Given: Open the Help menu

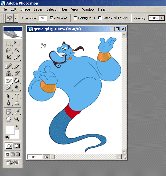Looking at the screenshot, I should tap(102, 9).
